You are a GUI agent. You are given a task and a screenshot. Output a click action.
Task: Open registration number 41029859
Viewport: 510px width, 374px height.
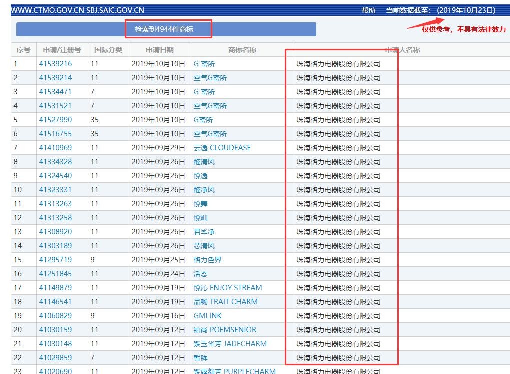[55, 357]
